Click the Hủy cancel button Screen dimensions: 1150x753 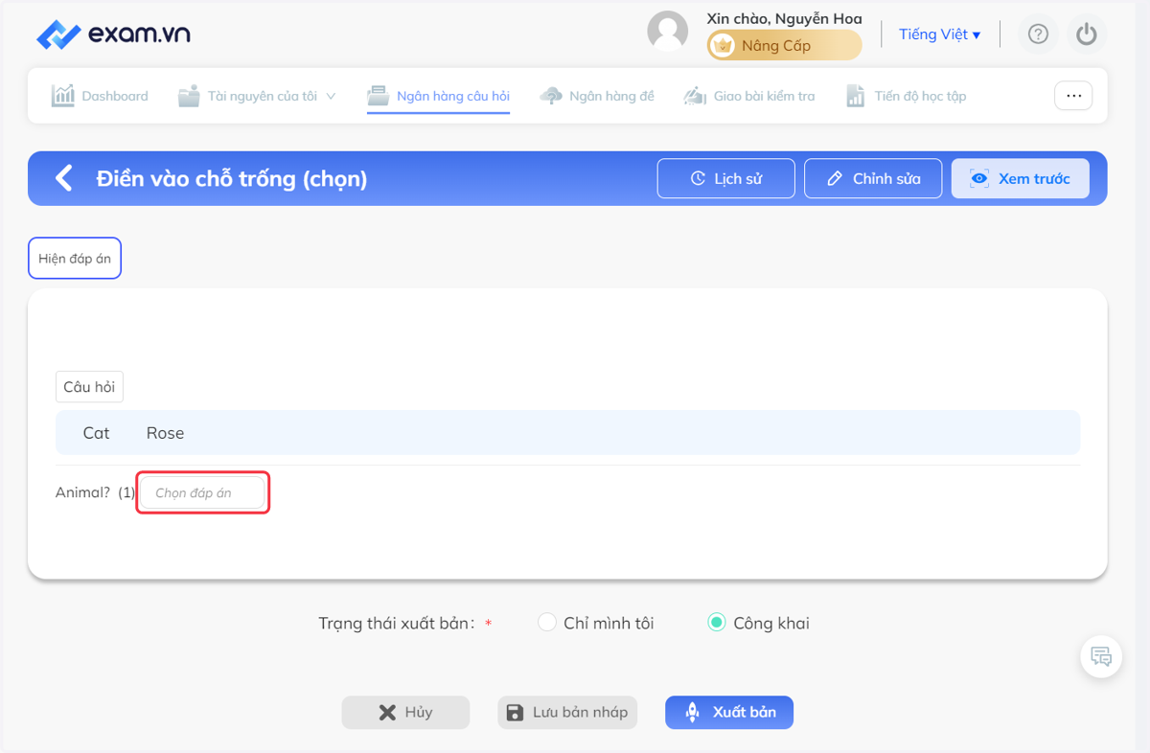pyautogui.click(x=406, y=713)
